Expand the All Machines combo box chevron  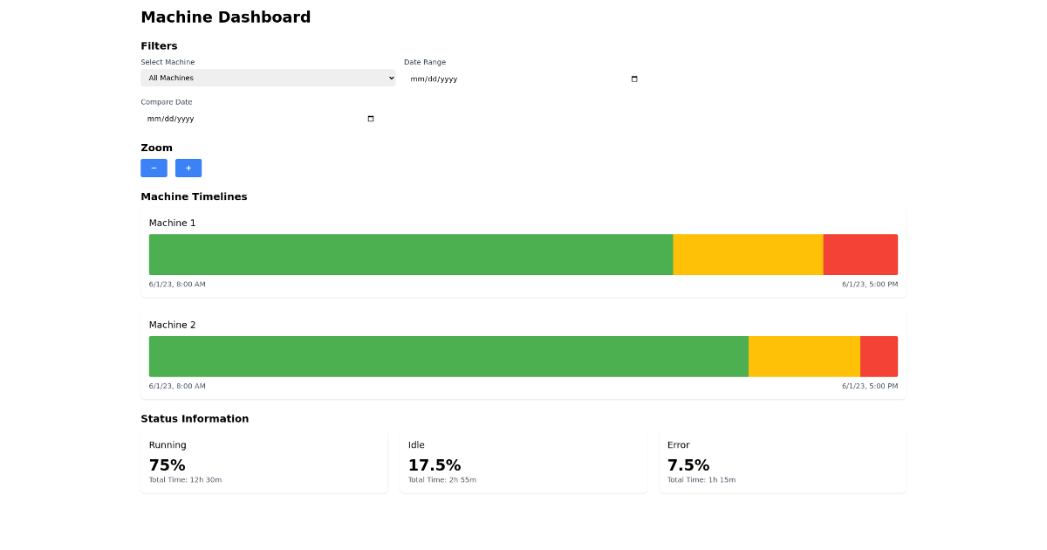click(x=391, y=78)
